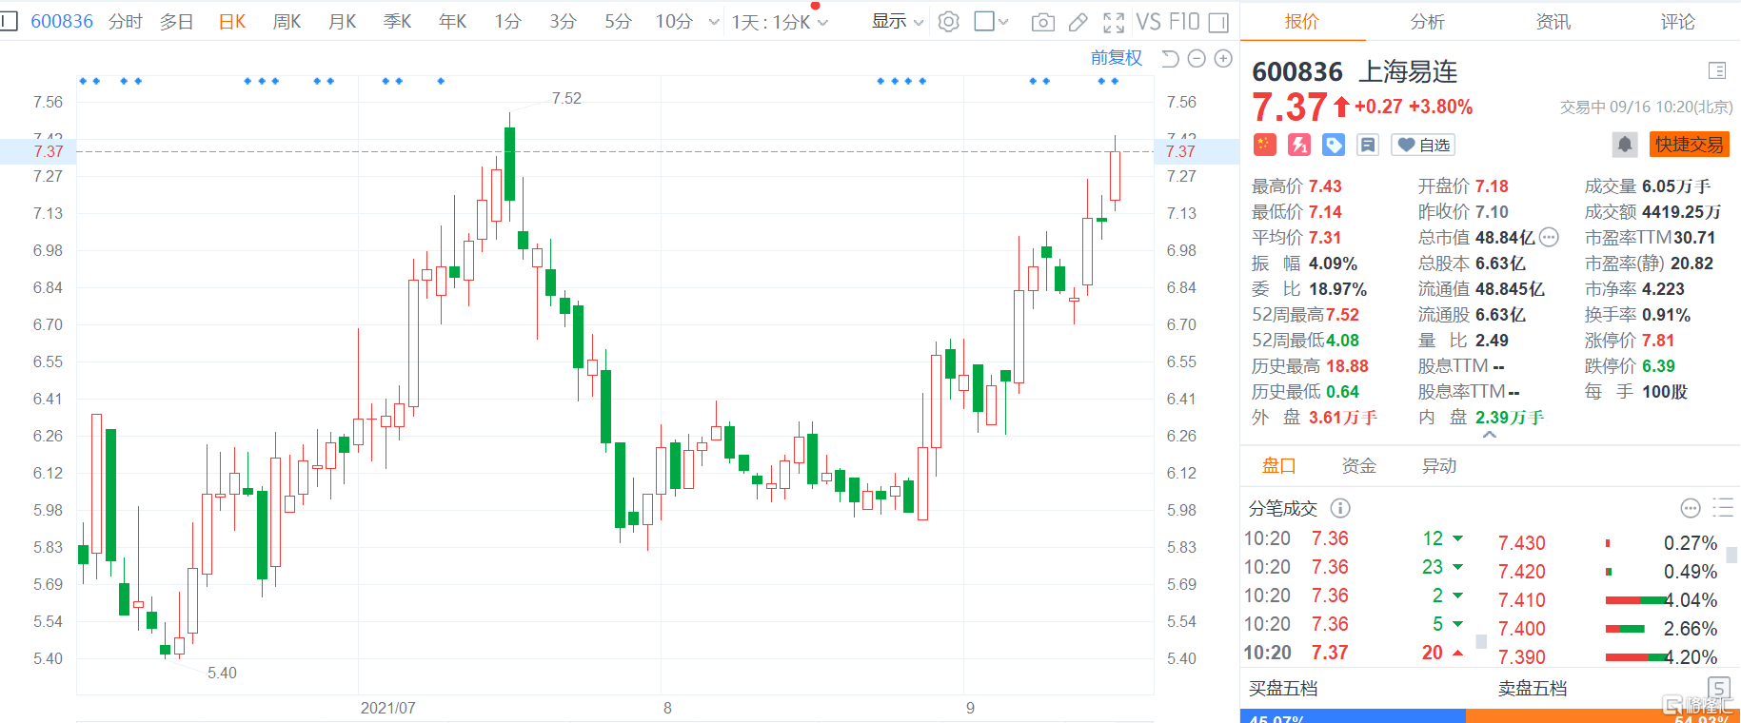The image size is (1741, 723).
Task: Expand the 1天:1分K interval dropdown
Action: (x=780, y=22)
